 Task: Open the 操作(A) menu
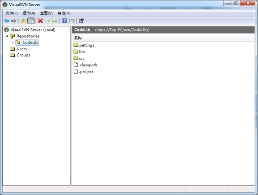[29, 13]
